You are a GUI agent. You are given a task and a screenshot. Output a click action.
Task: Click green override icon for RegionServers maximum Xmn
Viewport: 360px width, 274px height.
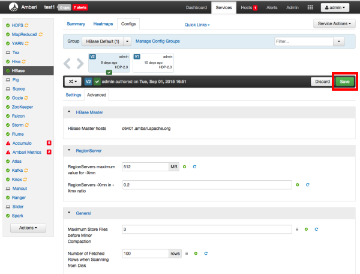[x=184, y=166]
